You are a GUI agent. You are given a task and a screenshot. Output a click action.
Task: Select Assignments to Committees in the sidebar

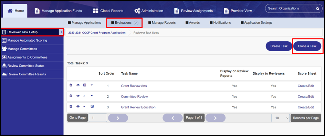pyautogui.click(x=32, y=57)
